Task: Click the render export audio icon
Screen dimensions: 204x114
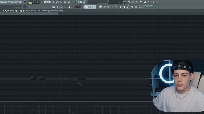Action: coord(149,2)
